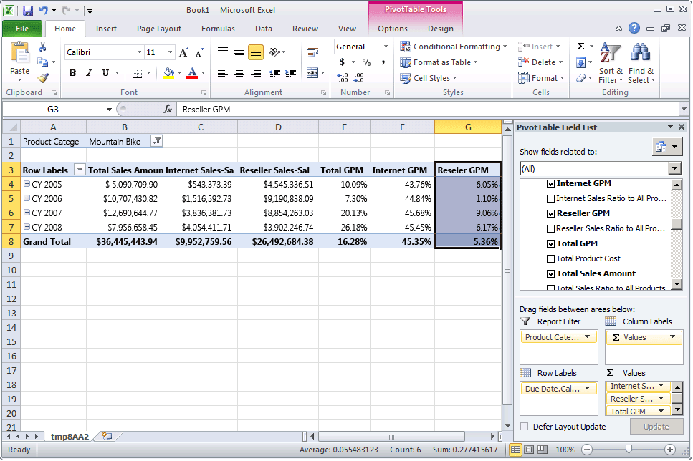Toggle Defer Layout Update checkbox
This screenshot has width=693, height=461.
[525, 427]
